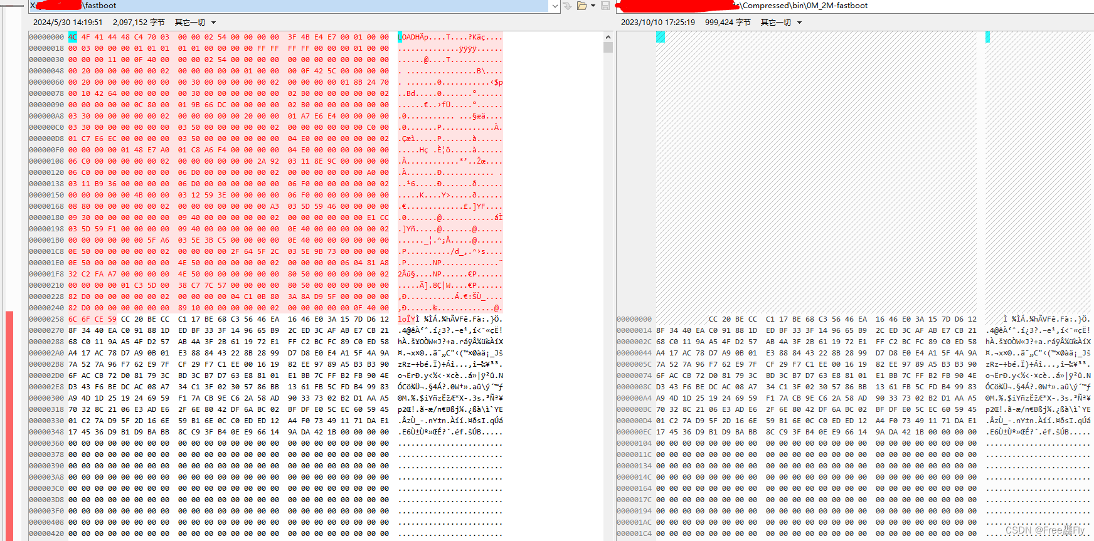1094x541 pixels.
Task: Click offset 000000BC in the right pane
Action: pyautogui.click(x=634, y=410)
